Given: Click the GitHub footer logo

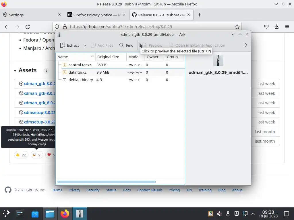Looking at the screenshot, I should point(8,190).
